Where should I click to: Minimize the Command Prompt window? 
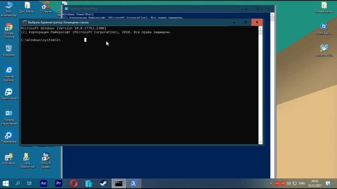(x=234, y=22)
